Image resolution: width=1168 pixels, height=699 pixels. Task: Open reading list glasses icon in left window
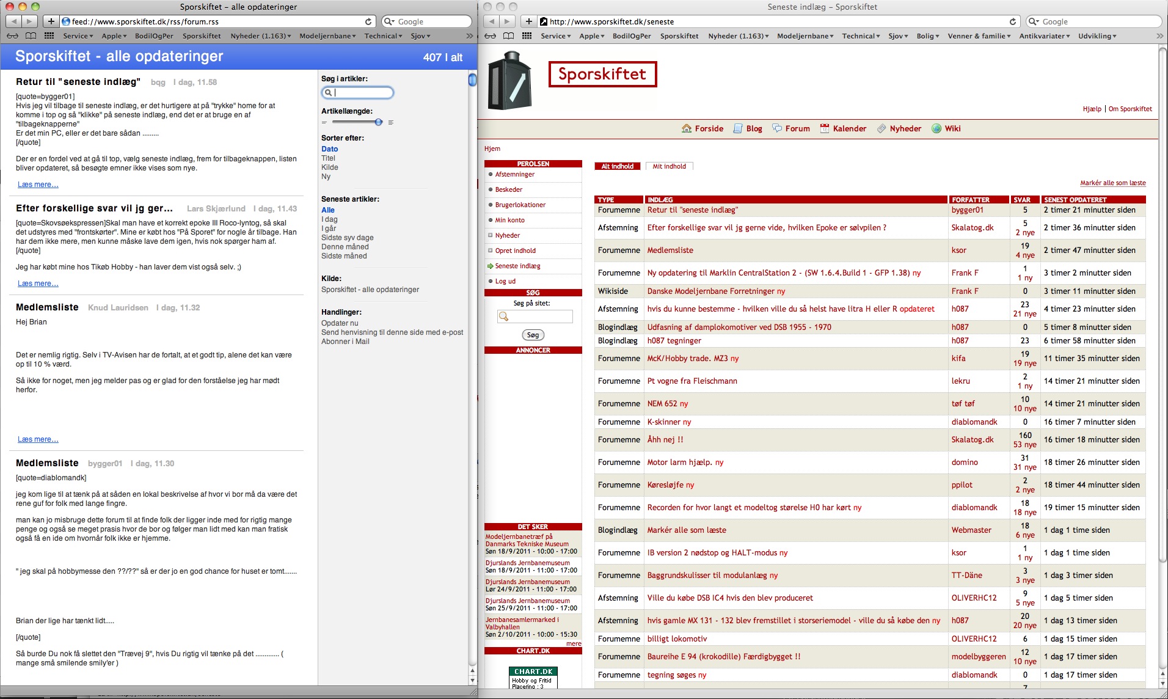point(13,36)
